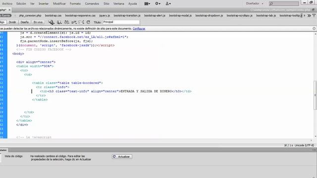
Task: Open related file bootstrap-responsive.css
Action: (x=80, y=15)
